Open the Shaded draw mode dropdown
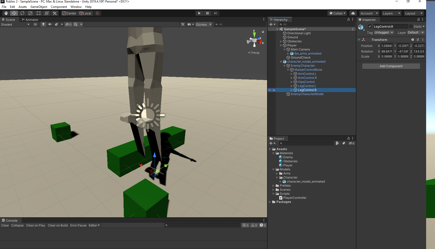435x249 pixels. pos(15,24)
